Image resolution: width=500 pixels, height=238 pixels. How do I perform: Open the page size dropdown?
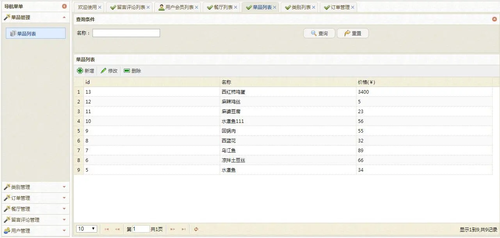(x=87, y=229)
